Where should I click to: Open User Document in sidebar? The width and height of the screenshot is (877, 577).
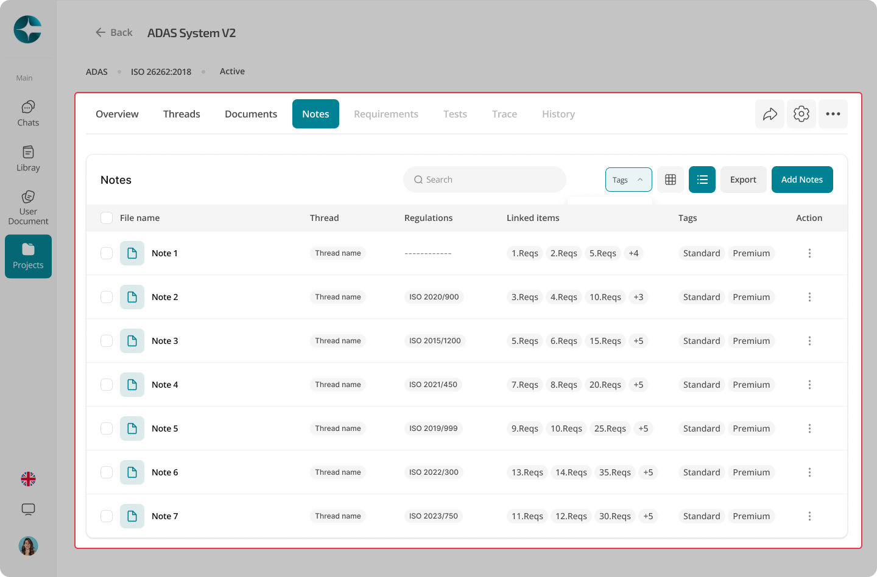(x=28, y=208)
